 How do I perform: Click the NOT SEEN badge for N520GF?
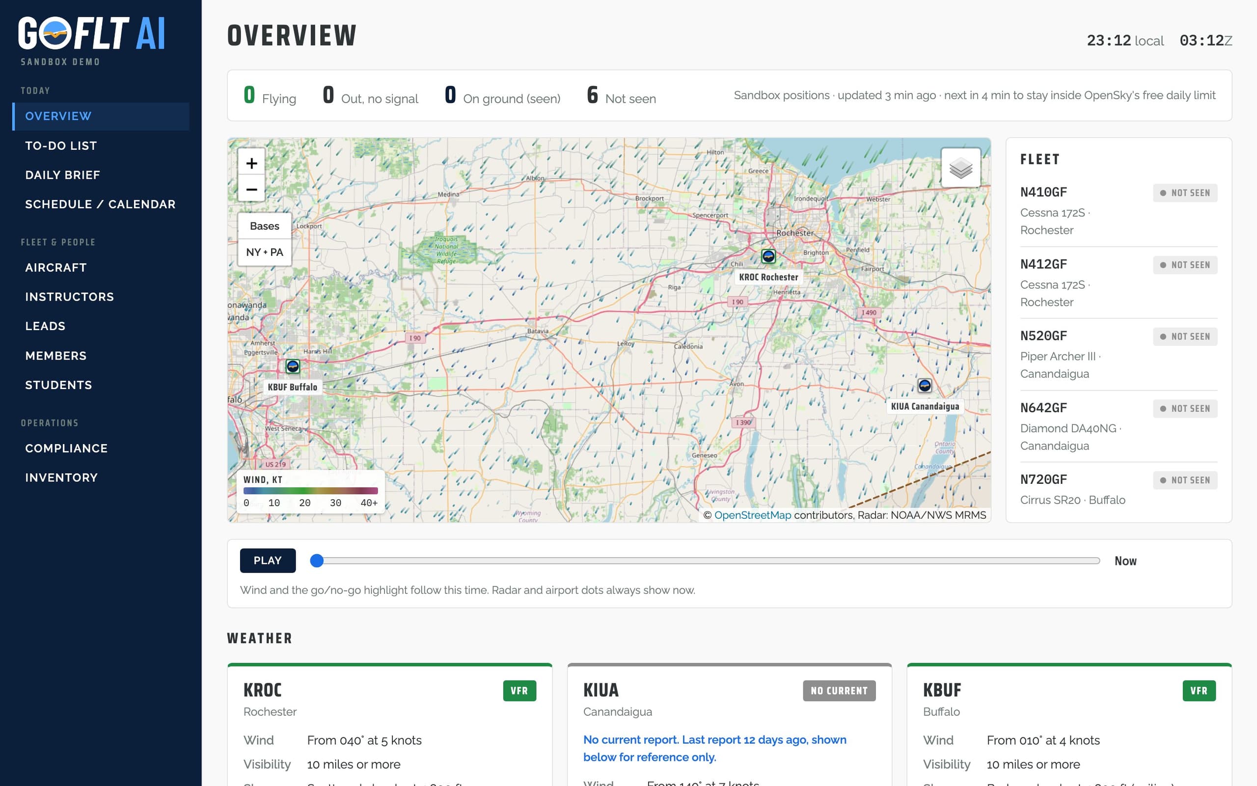1185,337
